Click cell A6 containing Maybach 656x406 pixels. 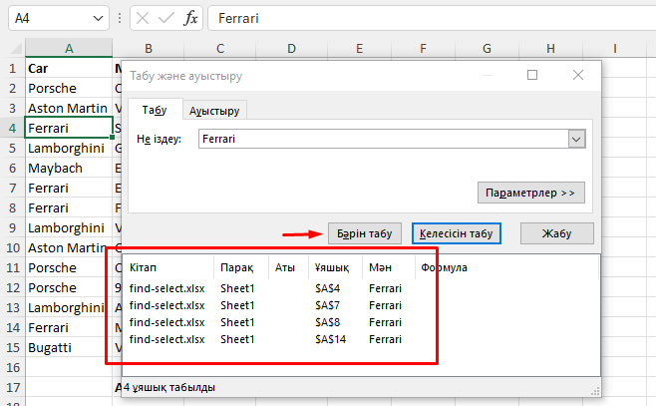tap(69, 169)
